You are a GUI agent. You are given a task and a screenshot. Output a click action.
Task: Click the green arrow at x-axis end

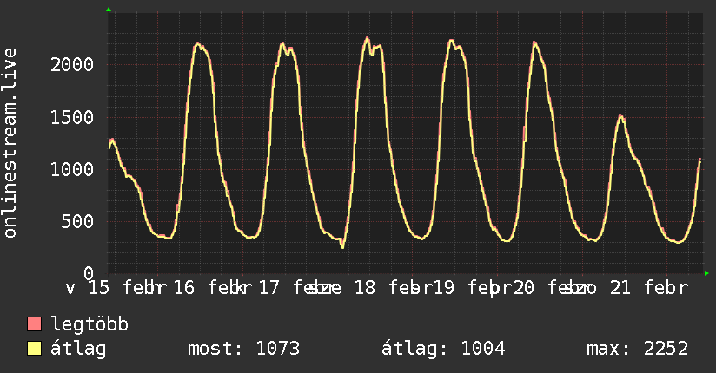[x=707, y=273]
